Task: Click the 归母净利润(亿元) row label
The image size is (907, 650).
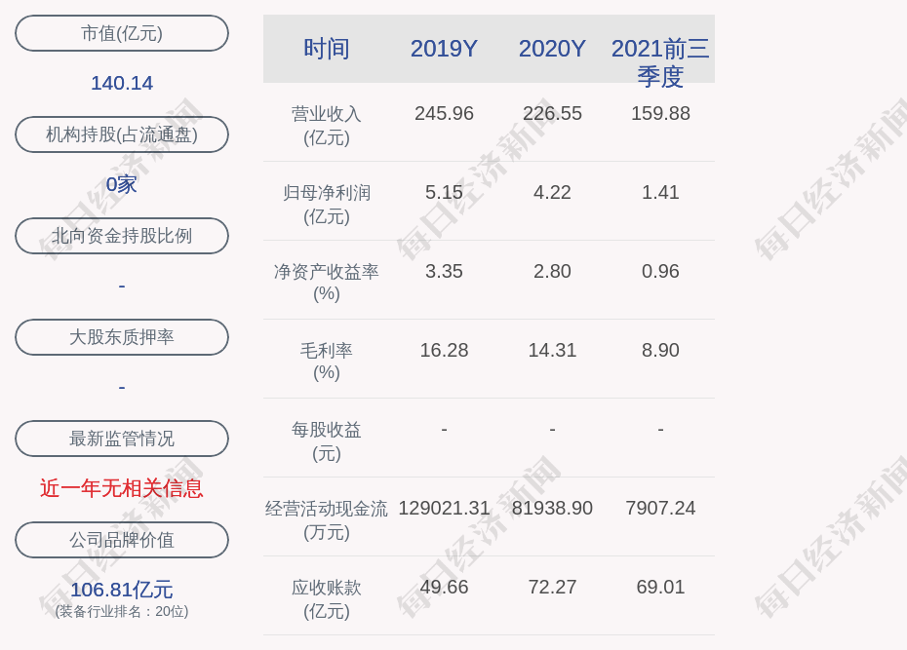Action: pyautogui.click(x=327, y=205)
